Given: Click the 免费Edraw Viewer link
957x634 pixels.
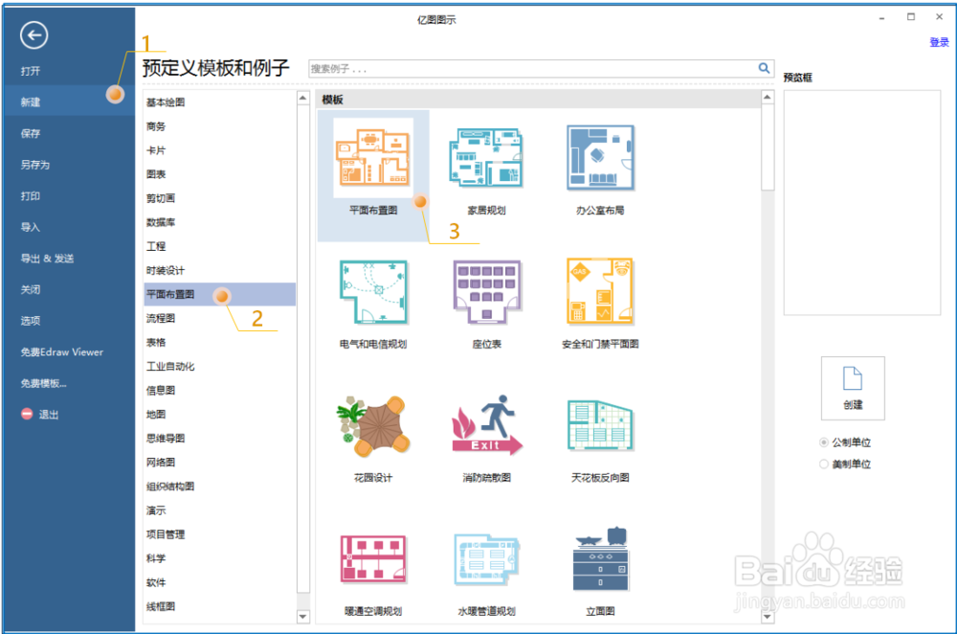Looking at the screenshot, I should 61,351.
